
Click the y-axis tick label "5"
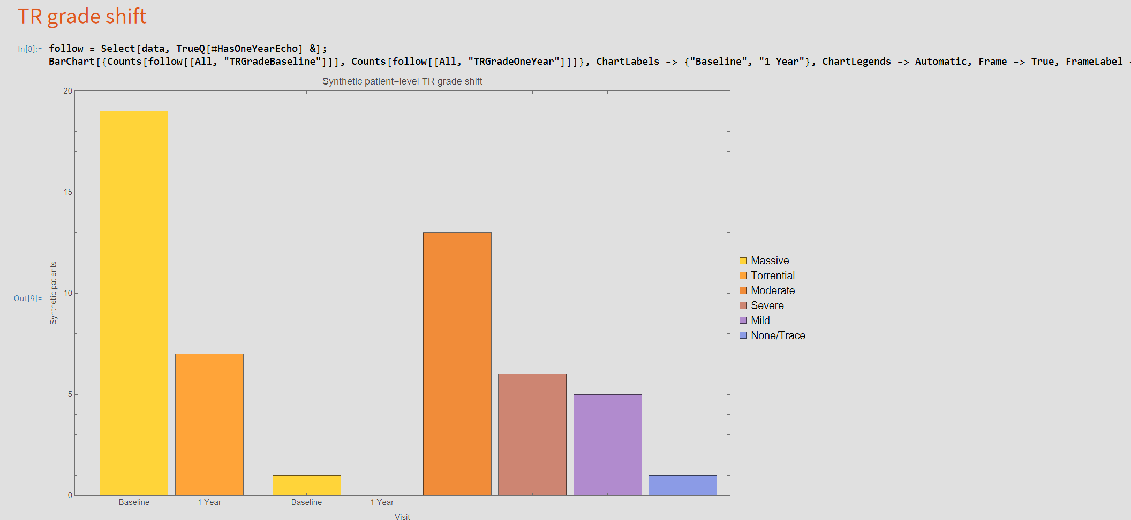click(70, 394)
